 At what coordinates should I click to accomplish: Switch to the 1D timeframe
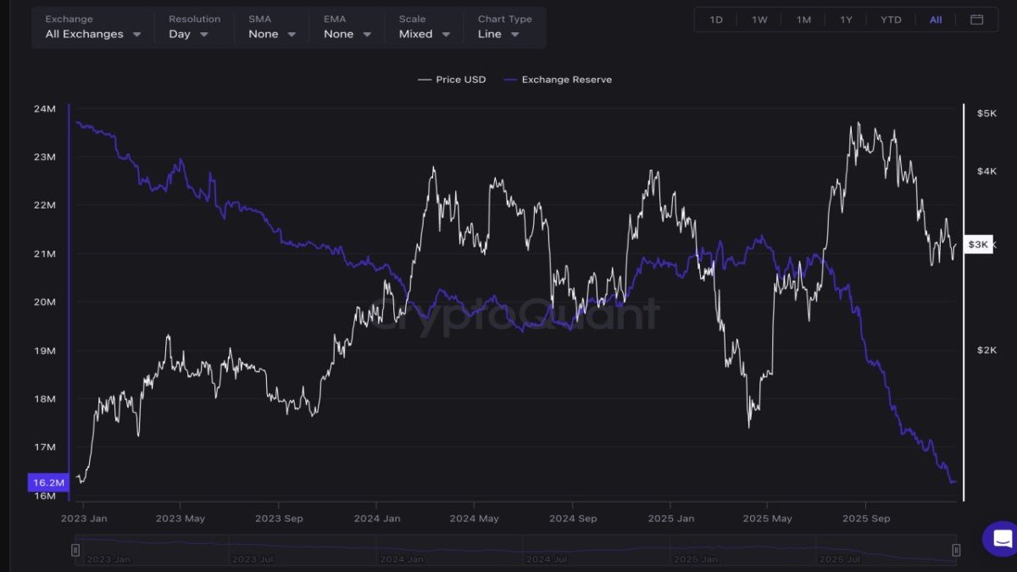coord(714,19)
